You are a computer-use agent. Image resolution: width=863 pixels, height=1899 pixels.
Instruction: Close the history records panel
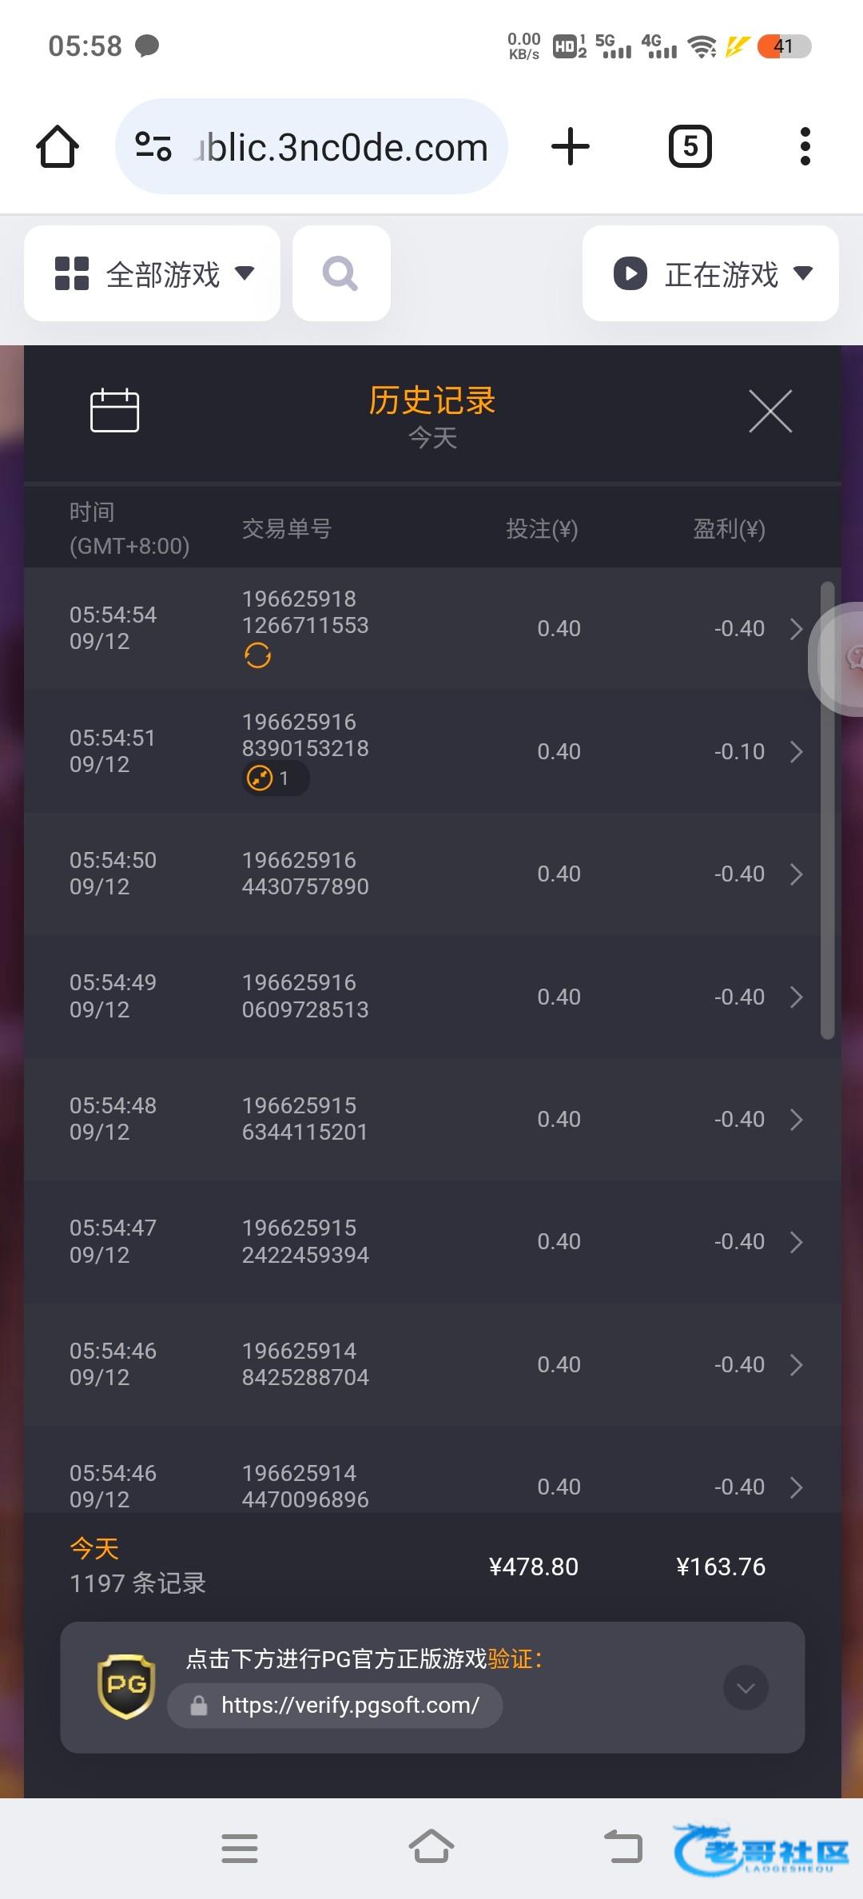coord(770,411)
